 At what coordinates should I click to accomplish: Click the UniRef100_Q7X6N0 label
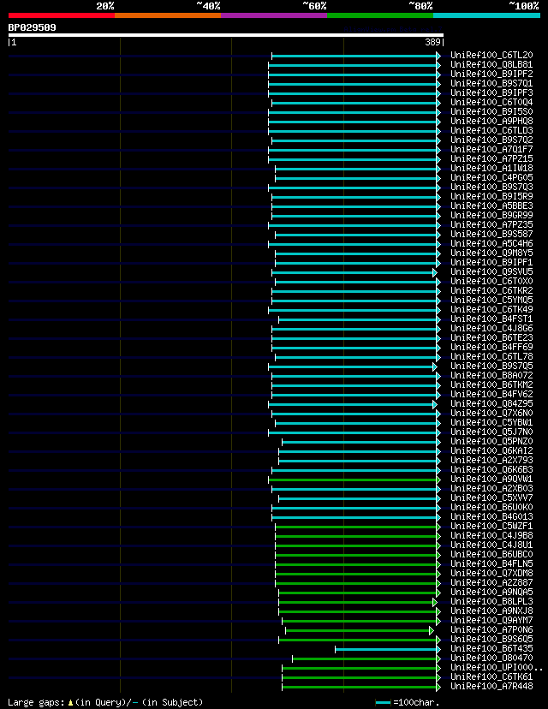pos(491,413)
